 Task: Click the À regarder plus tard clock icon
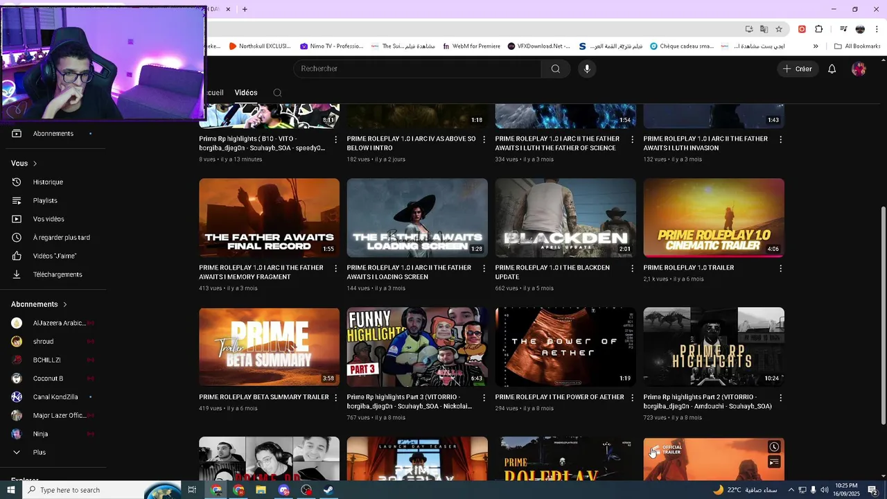tap(17, 237)
